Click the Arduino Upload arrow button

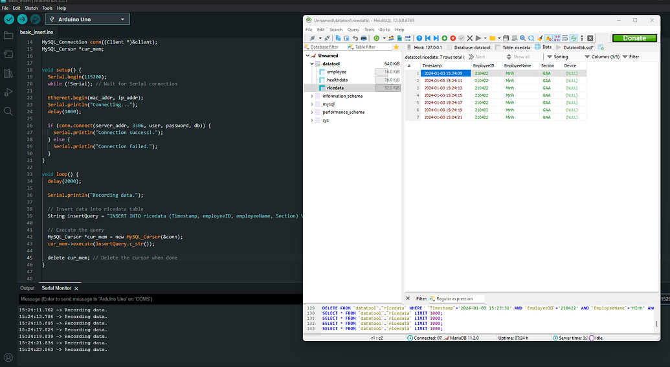point(22,19)
